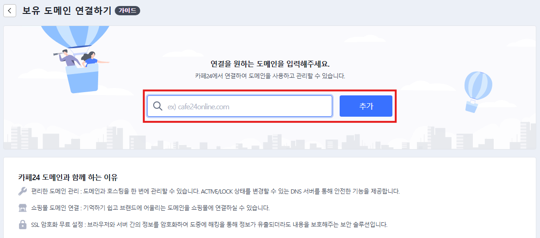Click the padlock icon beside SSL 암호화 무료 설정
This screenshot has width=540, height=238.
click(x=22, y=225)
